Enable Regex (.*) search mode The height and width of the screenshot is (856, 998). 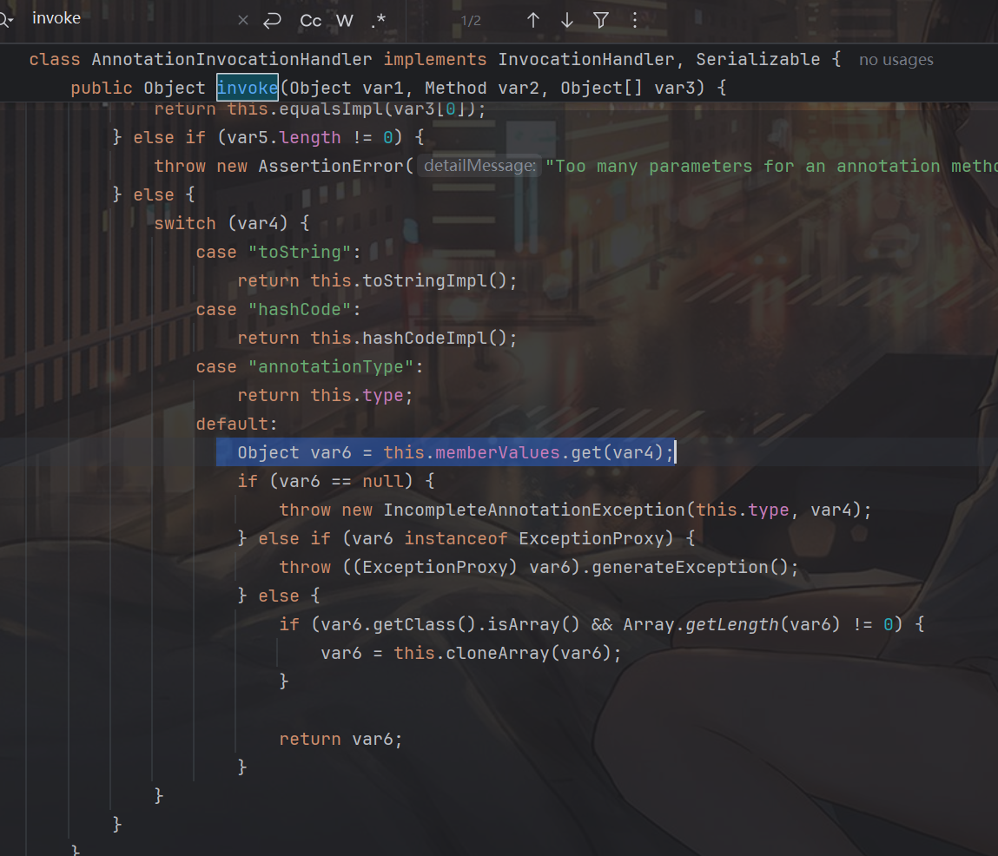coord(378,20)
